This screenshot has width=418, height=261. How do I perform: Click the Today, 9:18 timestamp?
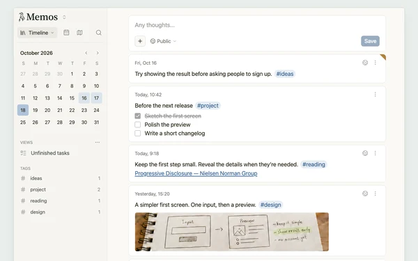coord(146,153)
